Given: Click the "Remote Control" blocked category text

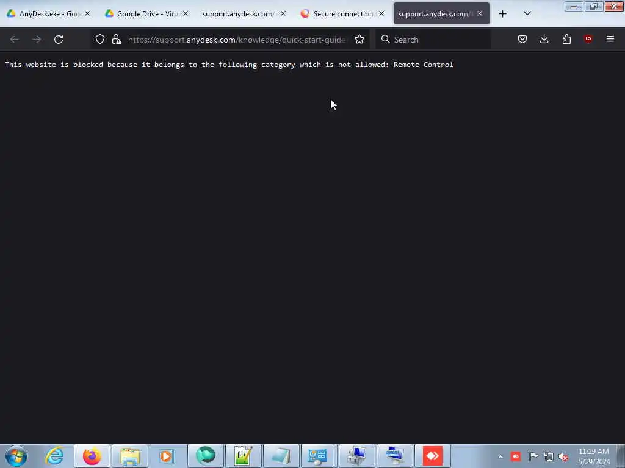Looking at the screenshot, I should 424,65.
